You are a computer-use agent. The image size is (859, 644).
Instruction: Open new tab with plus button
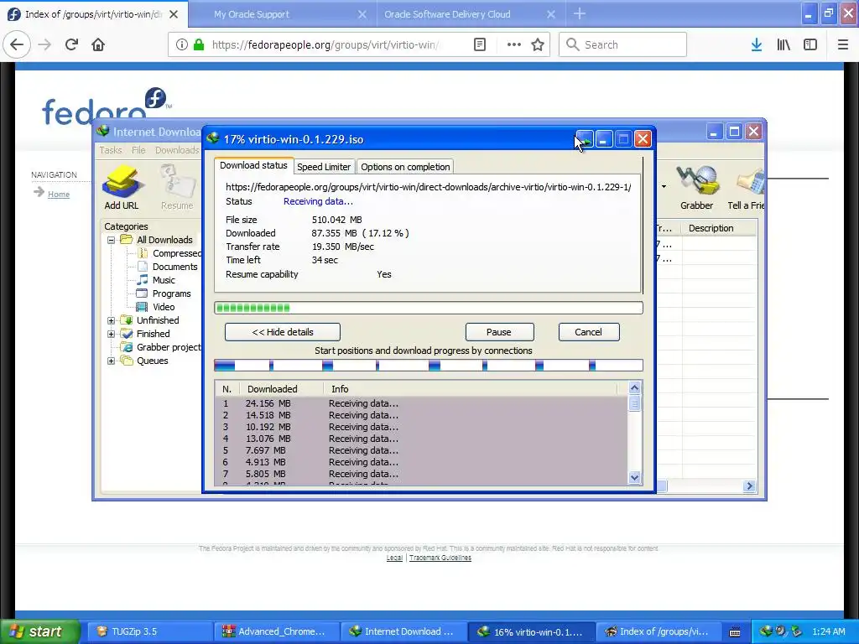point(579,13)
